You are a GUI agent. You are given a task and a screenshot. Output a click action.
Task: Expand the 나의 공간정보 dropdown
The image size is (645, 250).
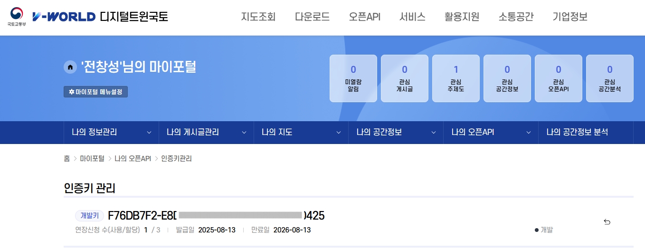(396, 132)
